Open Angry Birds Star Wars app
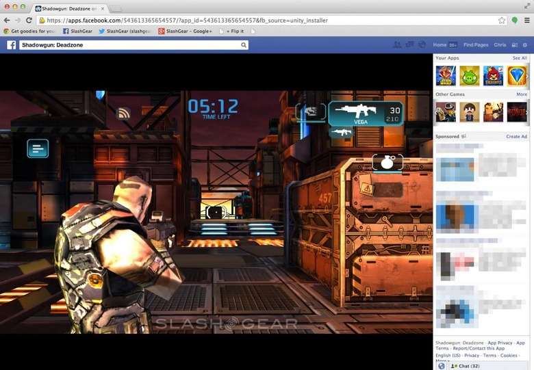 [x=446, y=75]
